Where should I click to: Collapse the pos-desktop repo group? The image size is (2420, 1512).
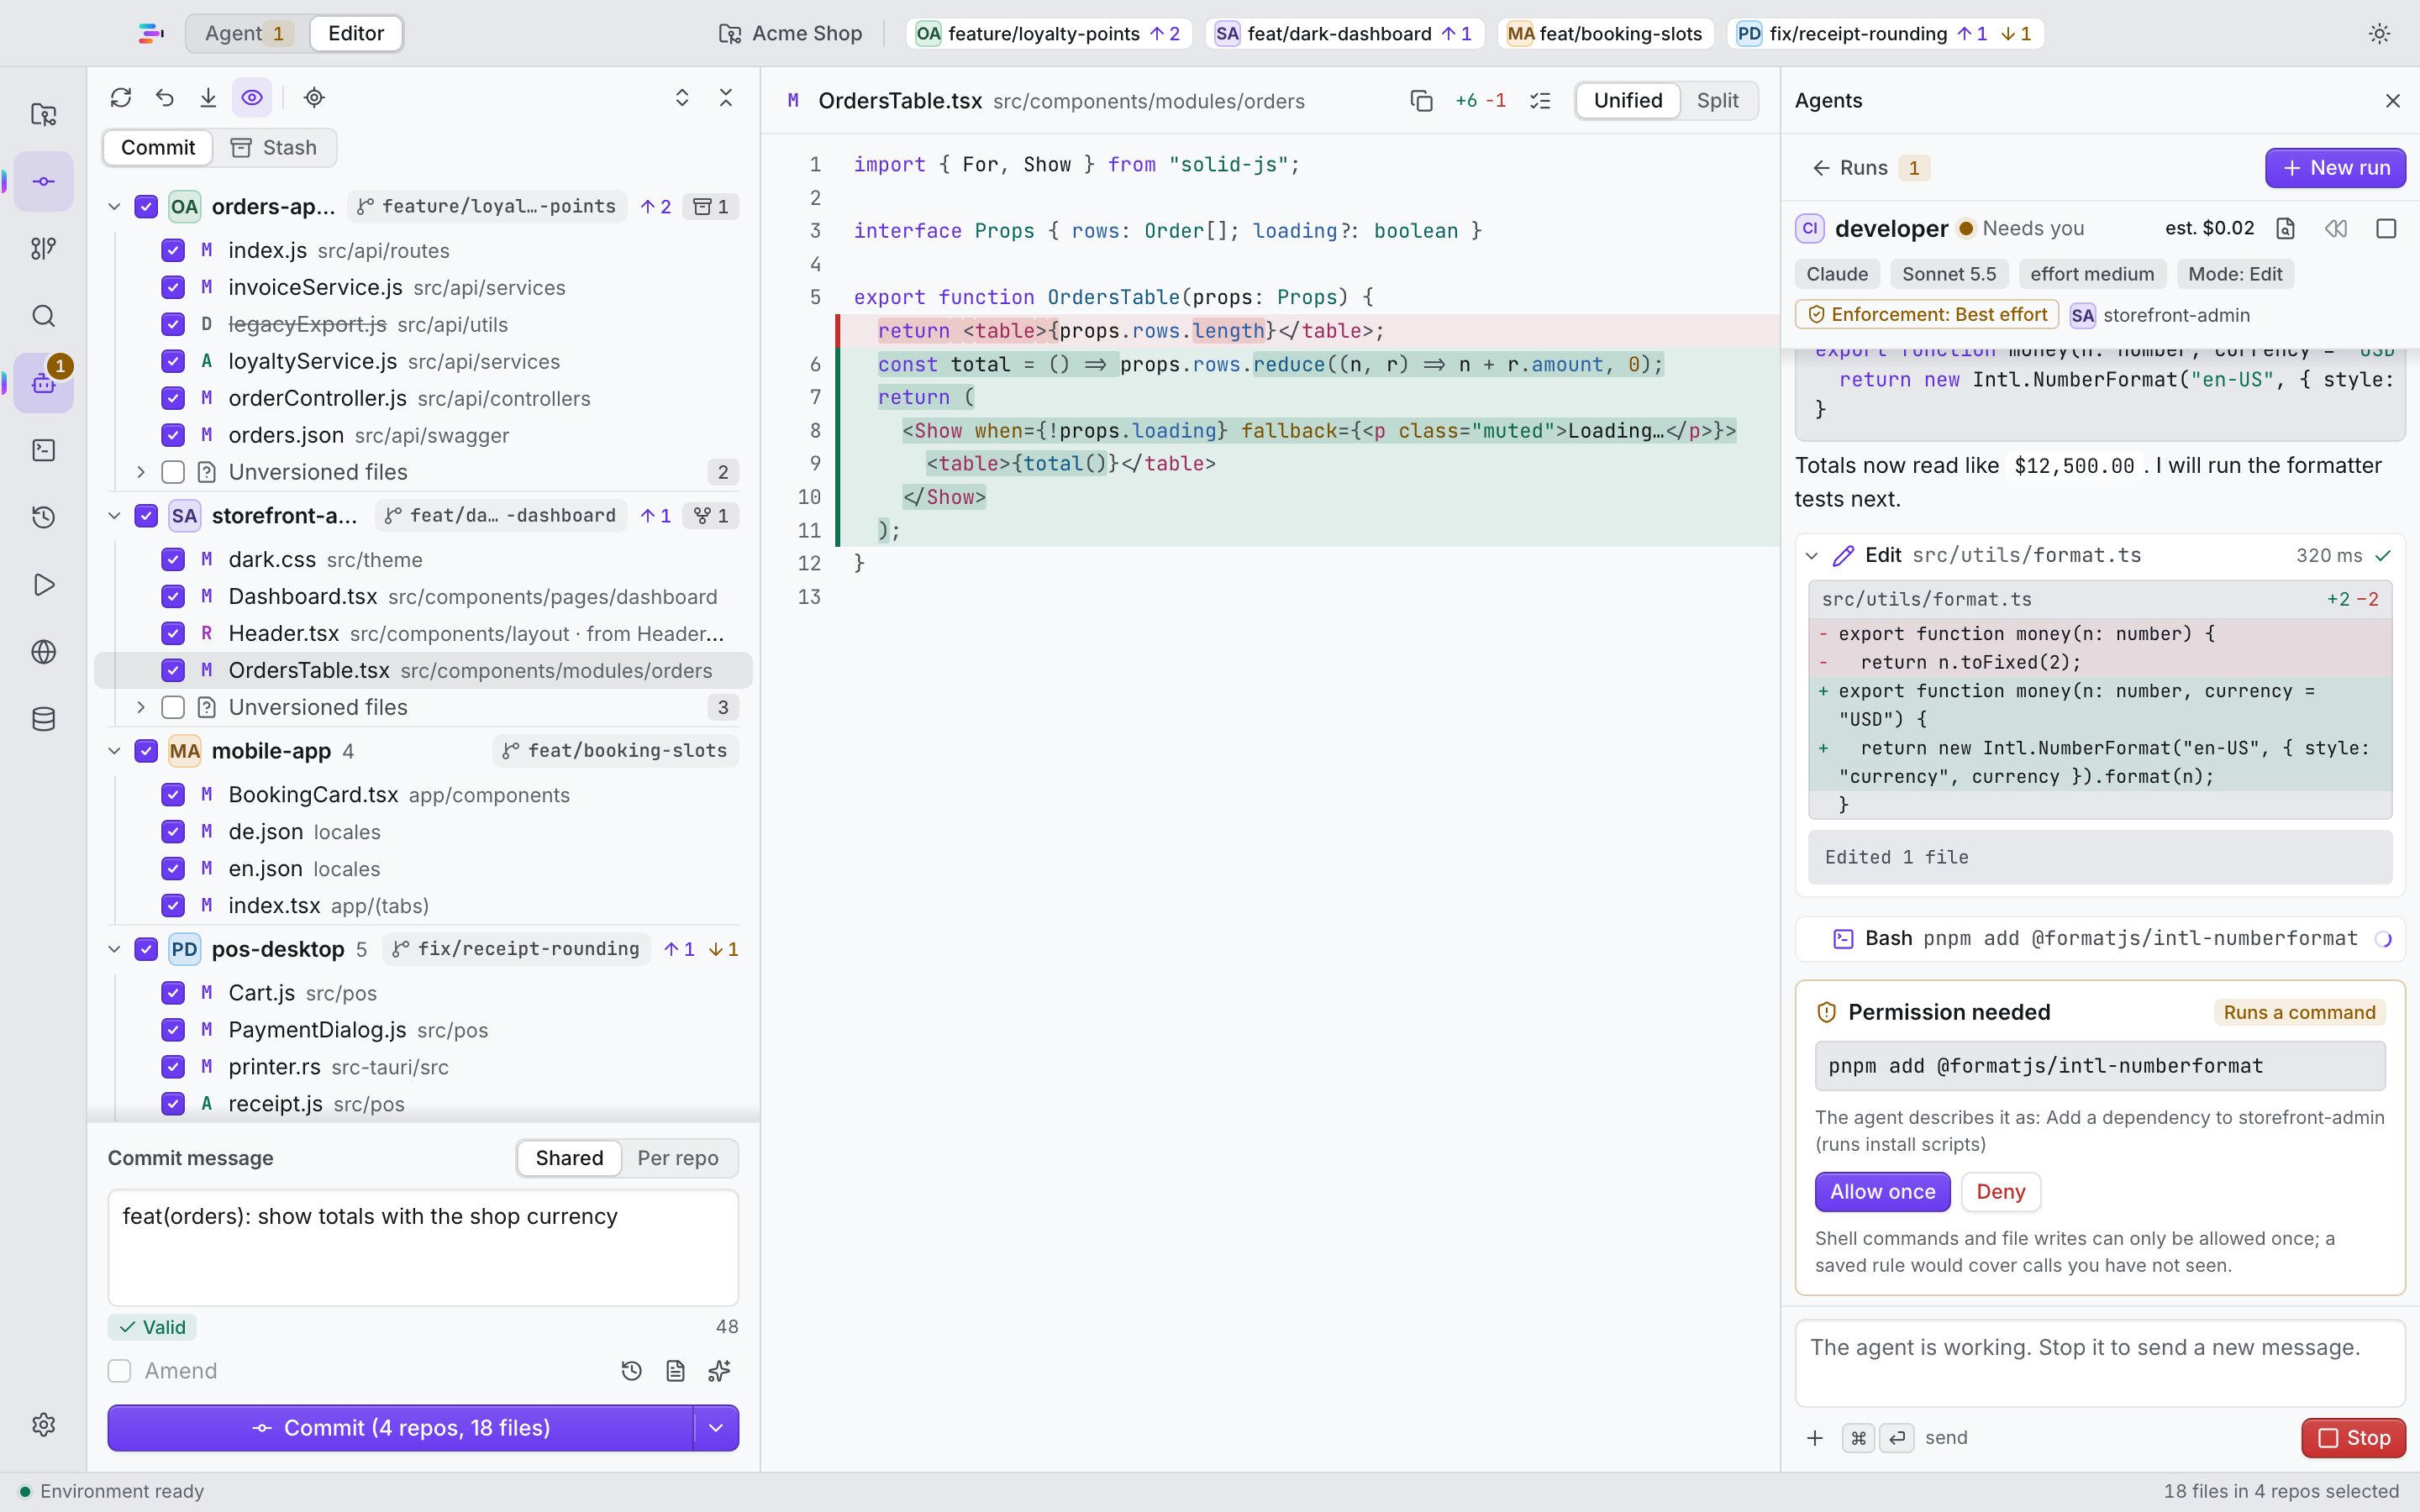[x=114, y=949]
